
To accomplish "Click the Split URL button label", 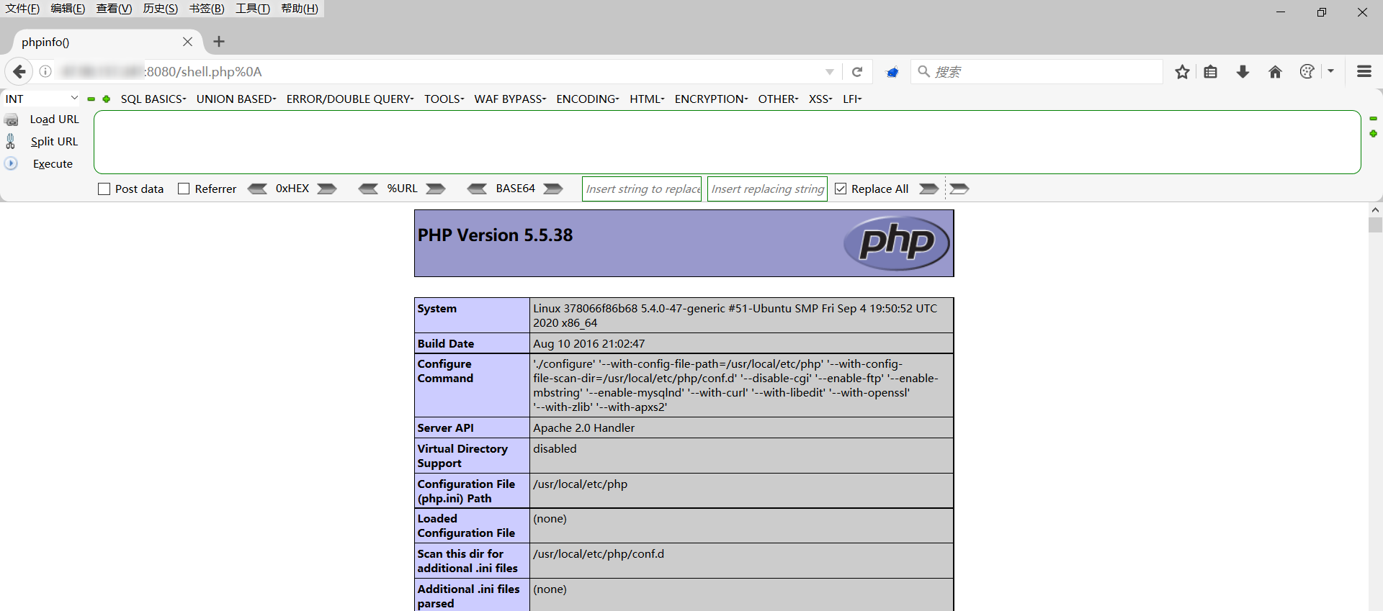I will coord(54,142).
